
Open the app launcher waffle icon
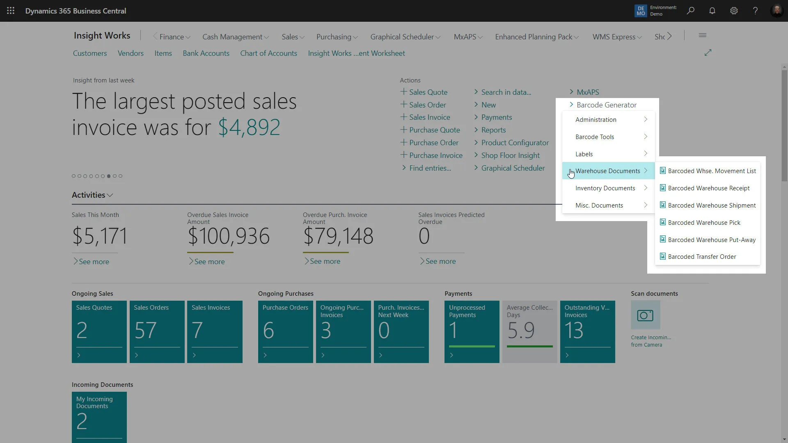[x=11, y=11]
